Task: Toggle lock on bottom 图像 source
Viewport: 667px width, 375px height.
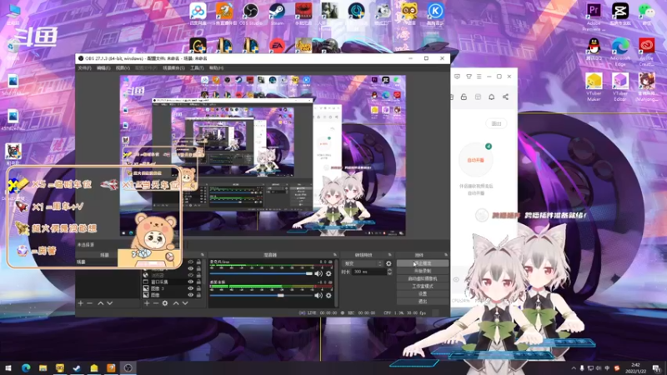Action: [198, 294]
